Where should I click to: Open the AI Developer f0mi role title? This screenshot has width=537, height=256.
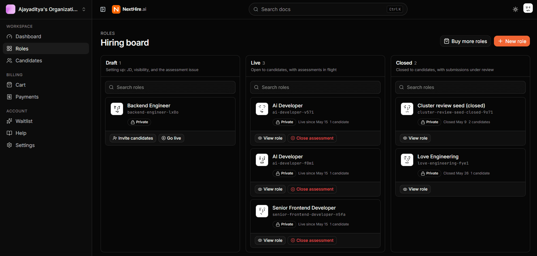point(288,157)
